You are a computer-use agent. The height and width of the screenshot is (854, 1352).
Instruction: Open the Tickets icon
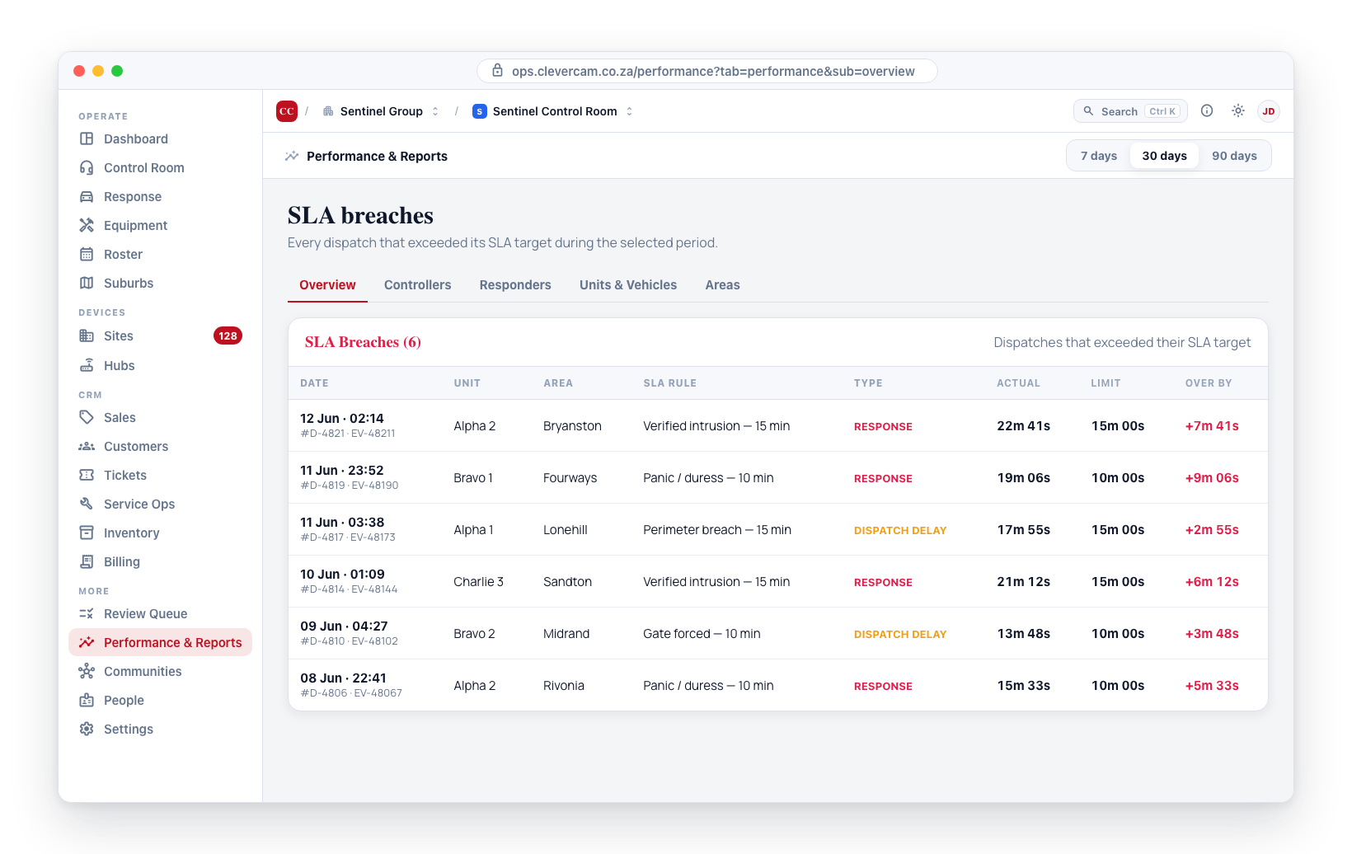click(x=87, y=475)
